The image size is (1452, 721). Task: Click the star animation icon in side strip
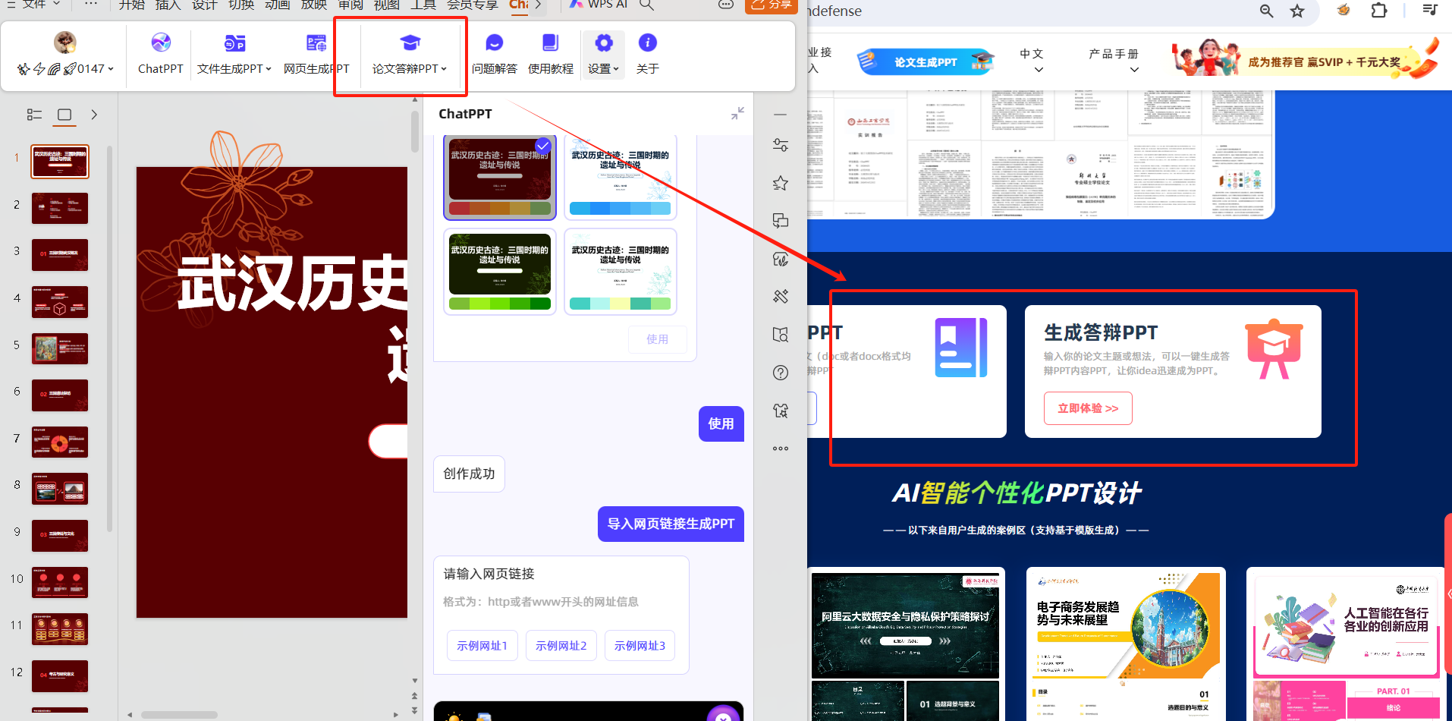781,183
